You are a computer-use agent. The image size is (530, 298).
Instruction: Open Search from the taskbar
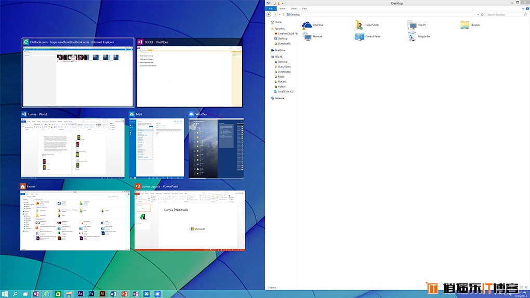(15, 294)
